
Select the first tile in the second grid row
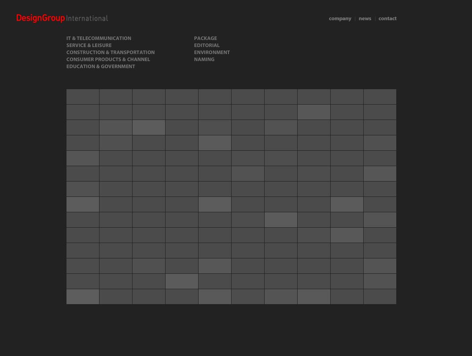click(x=83, y=112)
